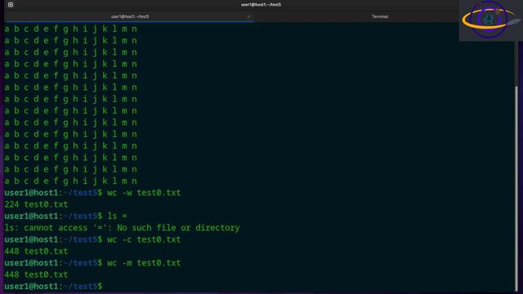This screenshot has width=523, height=294.
Task: Click the 'No such file or directory' error line
Action: click(122, 228)
